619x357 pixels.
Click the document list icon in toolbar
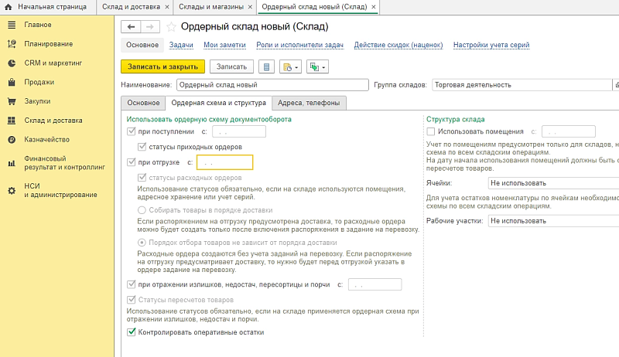(x=268, y=67)
